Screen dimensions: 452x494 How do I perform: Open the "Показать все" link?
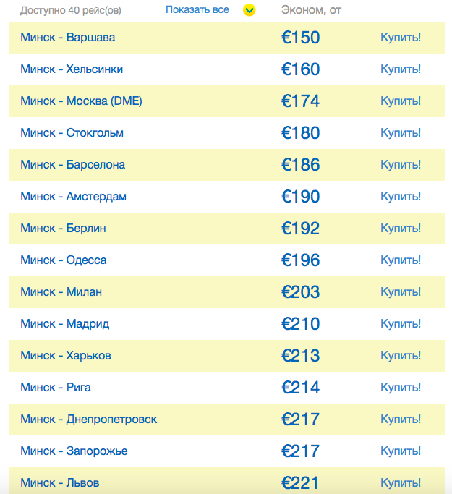tap(197, 9)
